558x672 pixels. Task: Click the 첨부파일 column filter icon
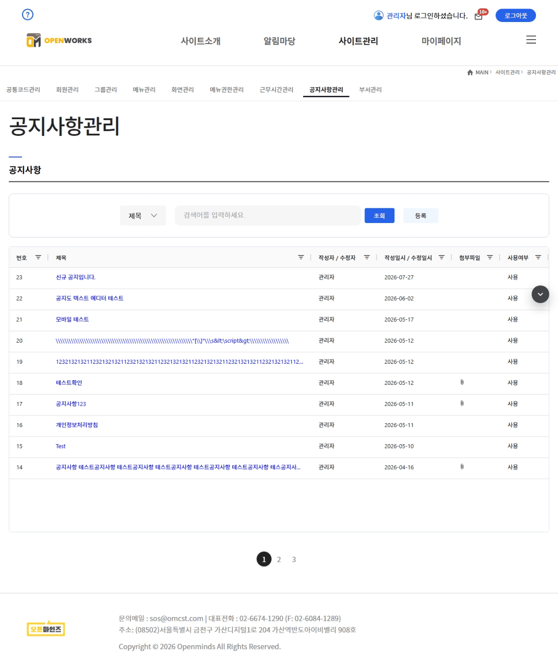pos(490,258)
